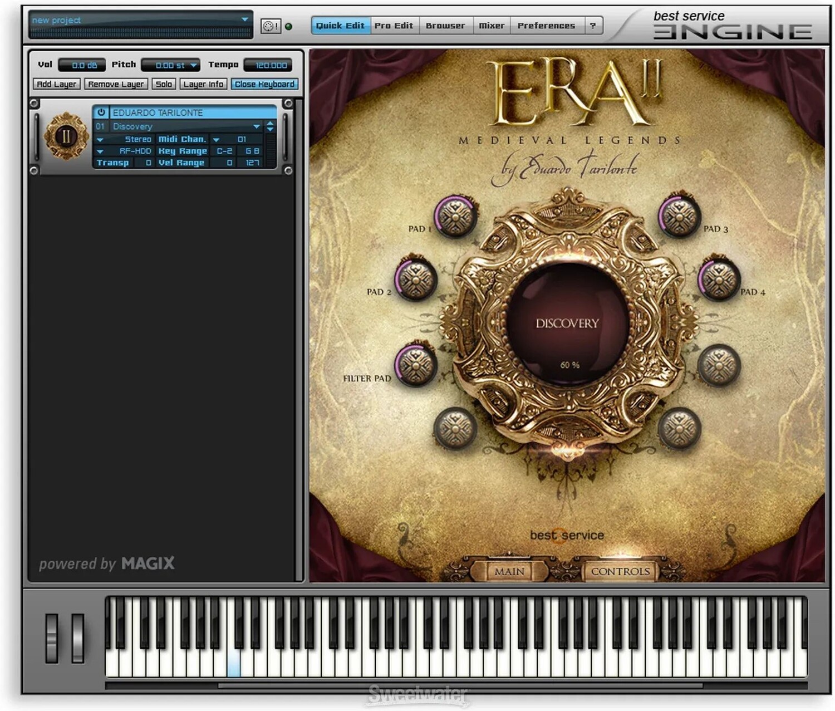Click the pitch bend wheel slider
Screen dimensions: 835x711
(x=52, y=638)
